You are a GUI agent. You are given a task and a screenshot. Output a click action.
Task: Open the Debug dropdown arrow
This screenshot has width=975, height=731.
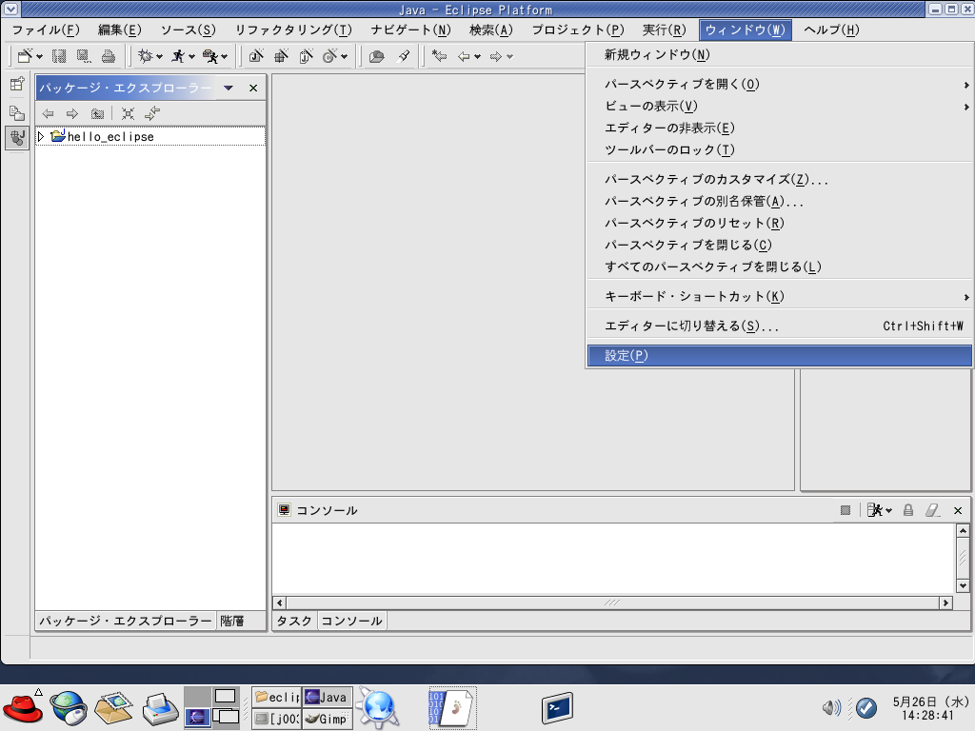pyautogui.click(x=159, y=57)
